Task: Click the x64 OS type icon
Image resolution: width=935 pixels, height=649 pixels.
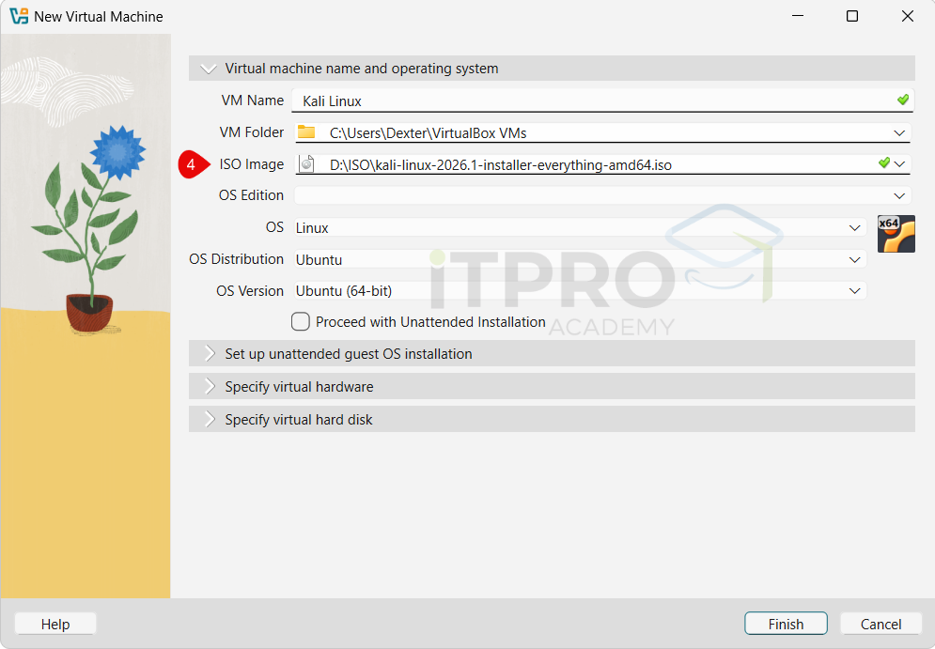Action: pyautogui.click(x=896, y=234)
